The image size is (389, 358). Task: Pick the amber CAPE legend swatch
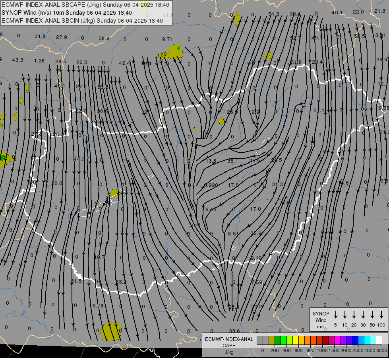pos(302,340)
